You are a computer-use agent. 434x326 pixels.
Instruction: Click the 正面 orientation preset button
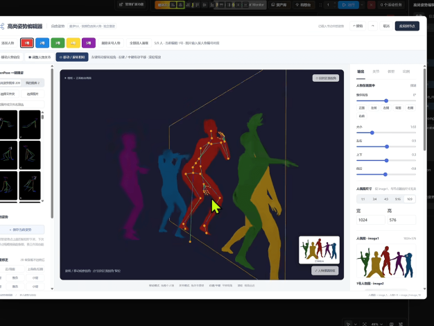[x=362, y=108]
